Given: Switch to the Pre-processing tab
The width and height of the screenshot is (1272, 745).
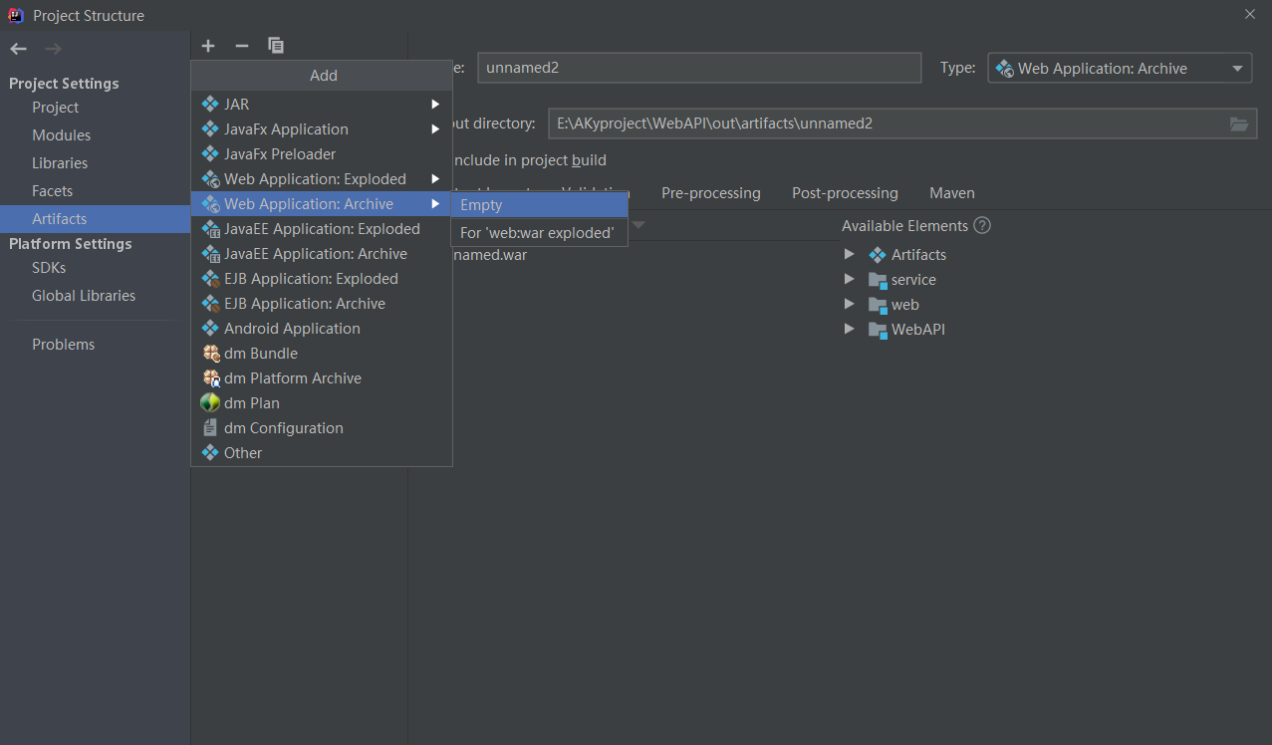Looking at the screenshot, I should point(710,193).
